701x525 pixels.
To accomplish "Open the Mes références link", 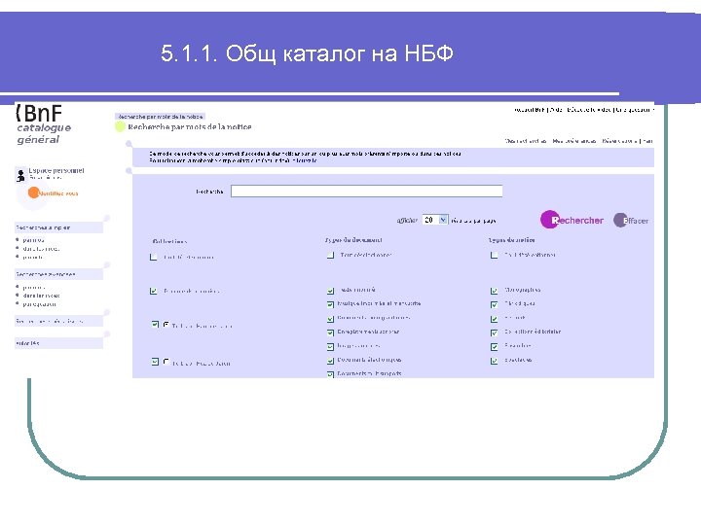I will click(574, 141).
